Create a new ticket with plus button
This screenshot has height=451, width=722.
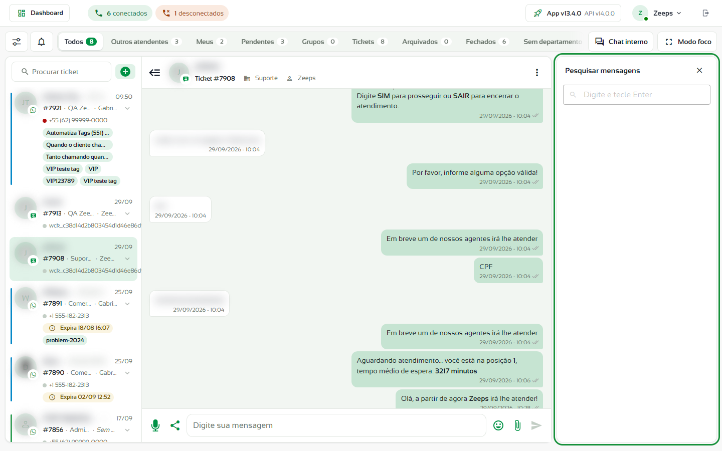pos(125,72)
